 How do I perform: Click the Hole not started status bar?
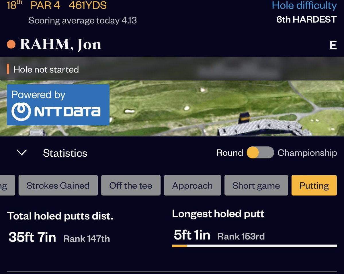click(172, 69)
